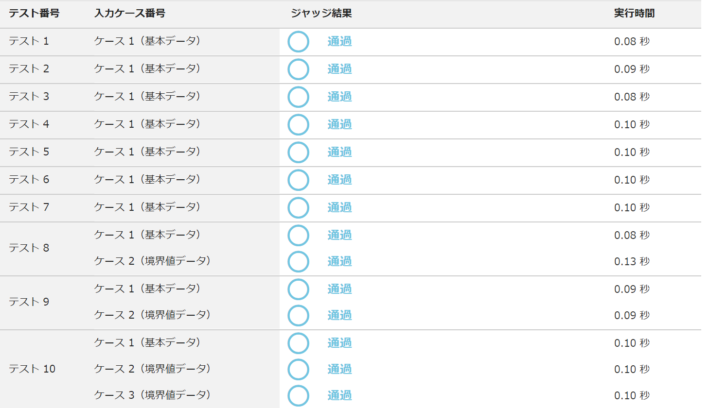Click テスト 8 ケース 2 pass circle
Viewport: 727px width, 408px height.
pos(298,262)
